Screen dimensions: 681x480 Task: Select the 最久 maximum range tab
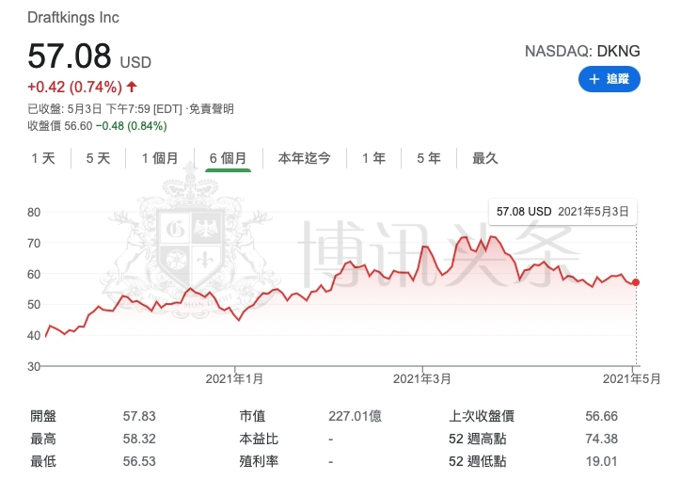(485, 158)
